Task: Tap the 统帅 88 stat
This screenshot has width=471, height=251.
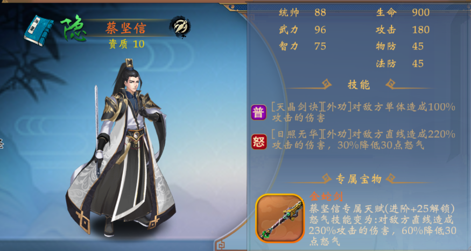Action: (303, 12)
